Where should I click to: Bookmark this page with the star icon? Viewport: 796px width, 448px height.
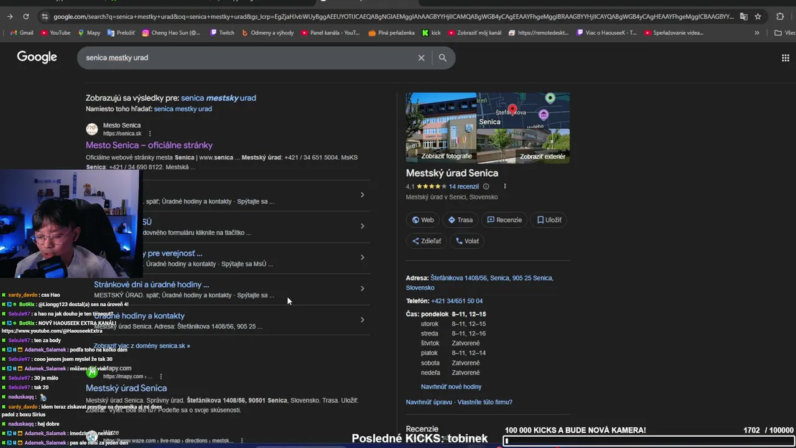pos(757,17)
